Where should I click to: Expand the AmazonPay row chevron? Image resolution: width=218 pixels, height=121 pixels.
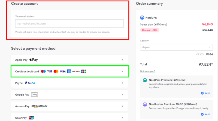click(122, 106)
